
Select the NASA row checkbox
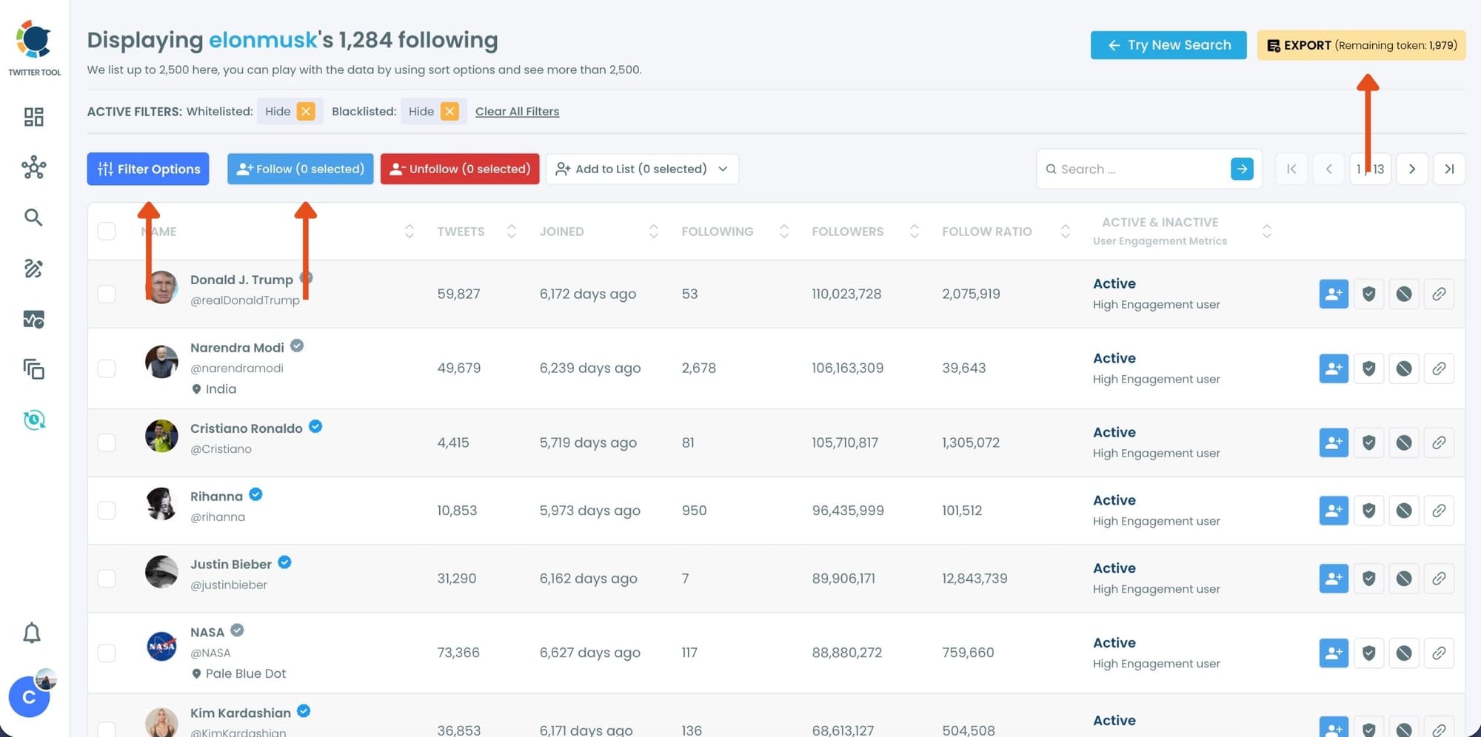pos(107,653)
